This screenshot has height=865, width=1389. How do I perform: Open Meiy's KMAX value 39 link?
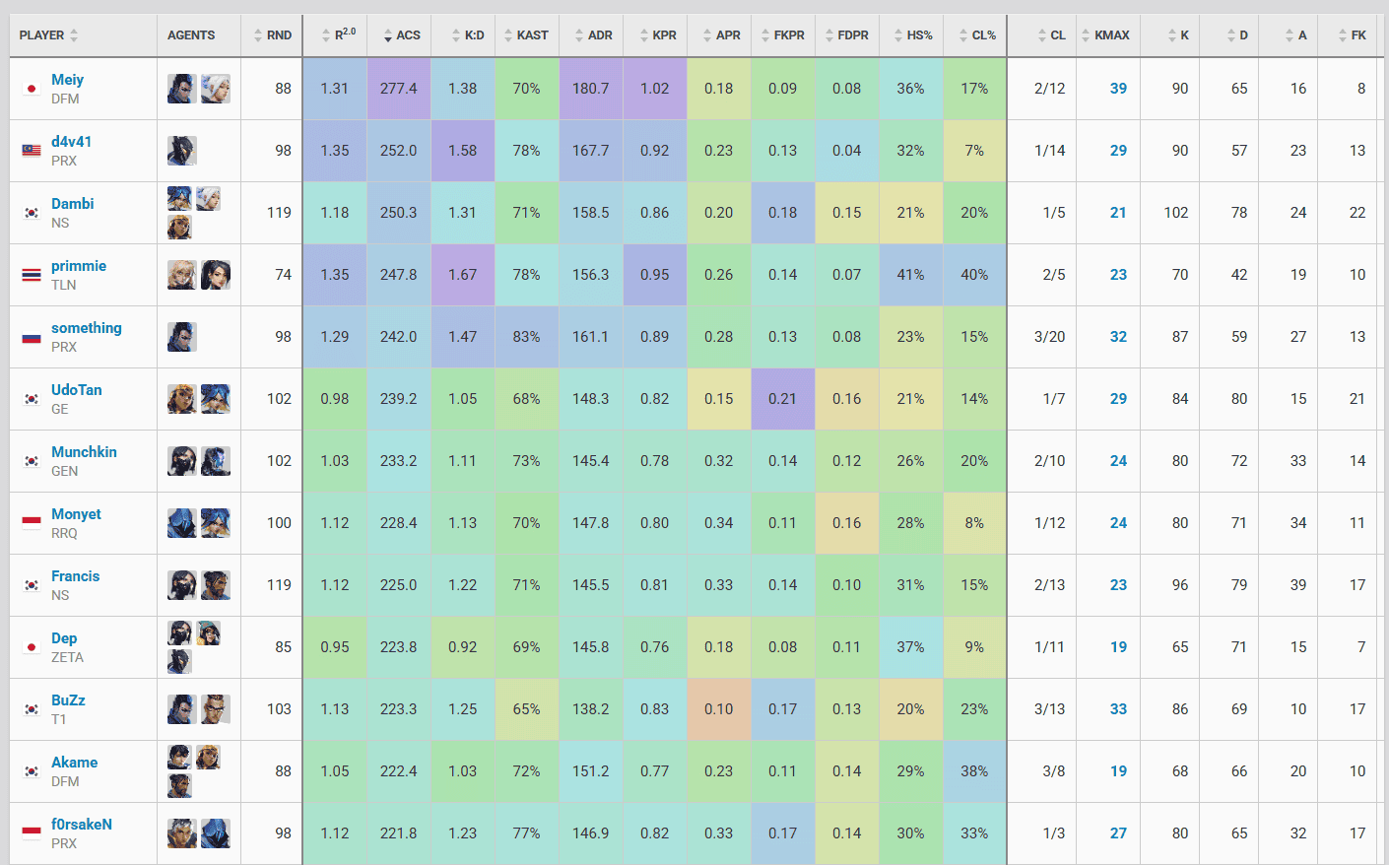1118,89
